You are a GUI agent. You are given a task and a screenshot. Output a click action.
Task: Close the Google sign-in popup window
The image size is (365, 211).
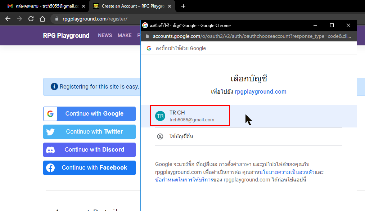tap(348, 26)
